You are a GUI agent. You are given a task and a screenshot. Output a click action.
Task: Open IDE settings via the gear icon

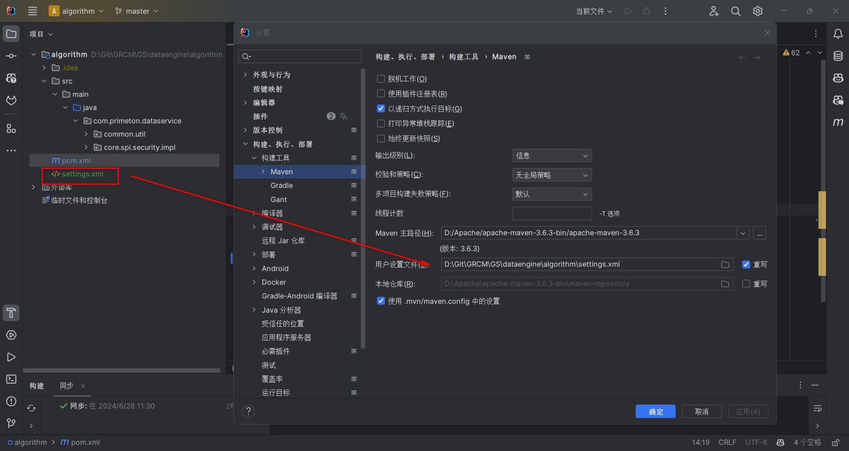[757, 11]
